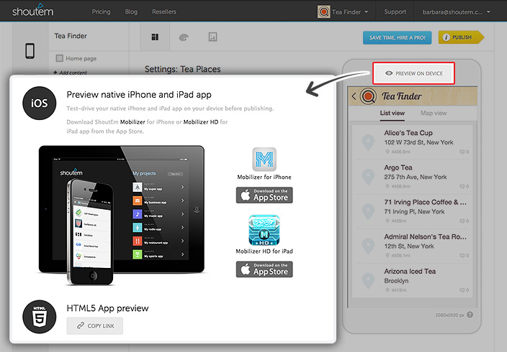Click the ShoutEm logo
This screenshot has height=352, width=507.
(x=32, y=11)
